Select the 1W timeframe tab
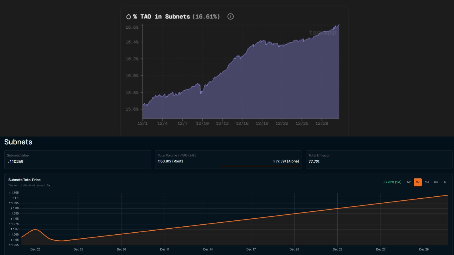The width and height of the screenshot is (454, 255). coord(409,182)
